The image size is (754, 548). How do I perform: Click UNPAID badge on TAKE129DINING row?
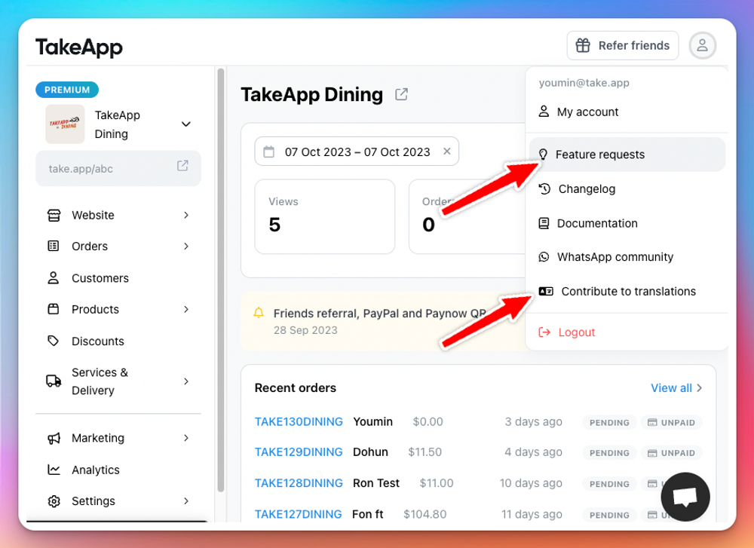pyautogui.click(x=671, y=453)
